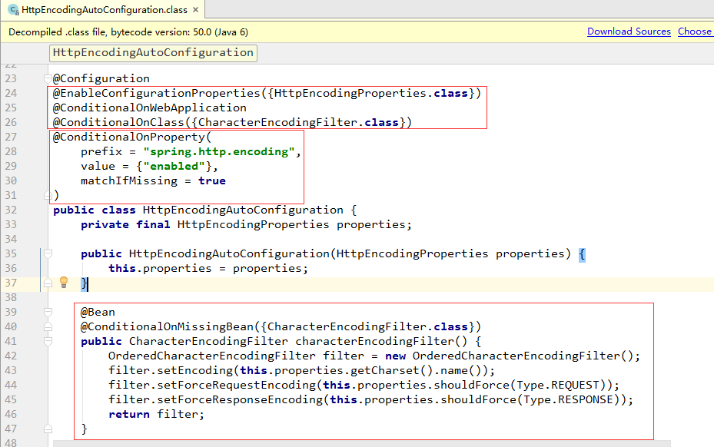Click the yellow lightbulb intention icon

point(64,283)
